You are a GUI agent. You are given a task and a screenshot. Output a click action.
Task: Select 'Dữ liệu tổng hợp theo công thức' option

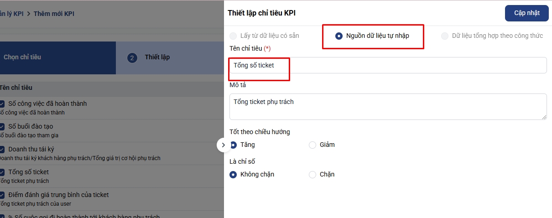point(445,36)
